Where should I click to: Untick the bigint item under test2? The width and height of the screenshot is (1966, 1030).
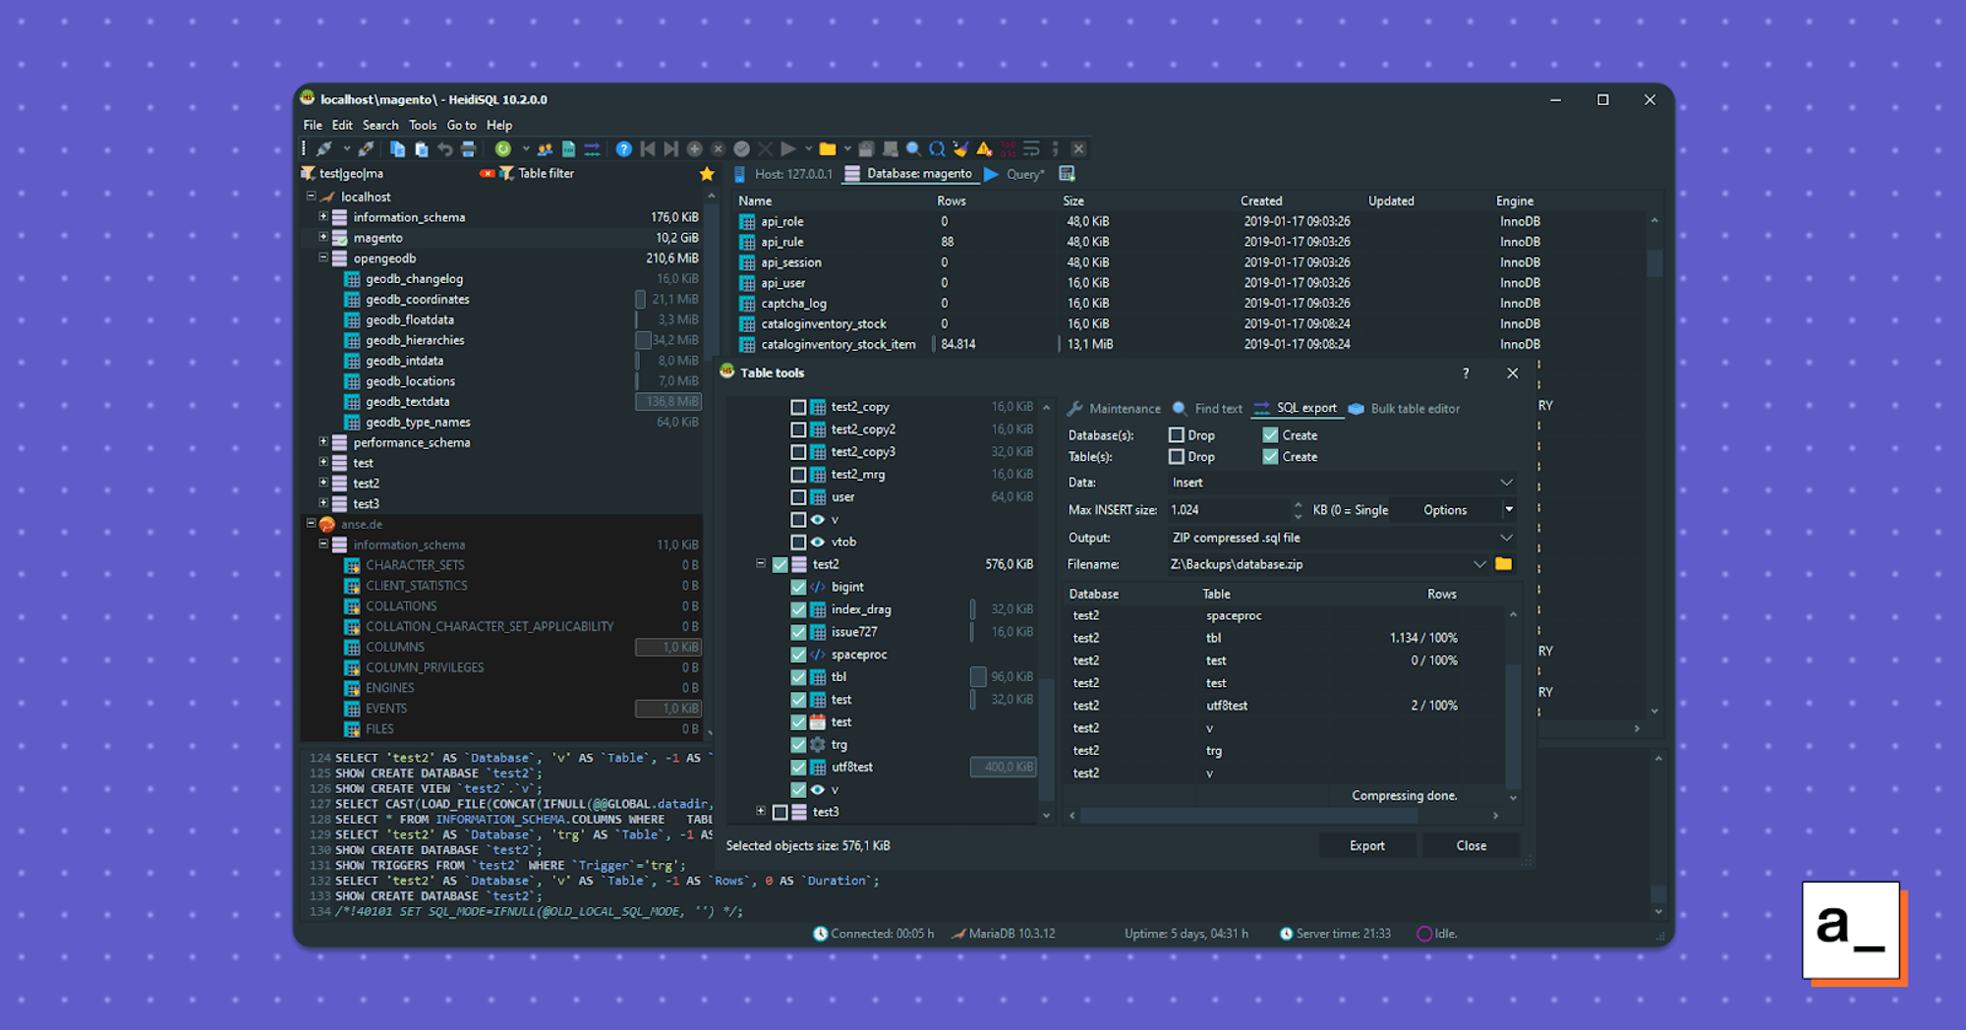click(798, 587)
